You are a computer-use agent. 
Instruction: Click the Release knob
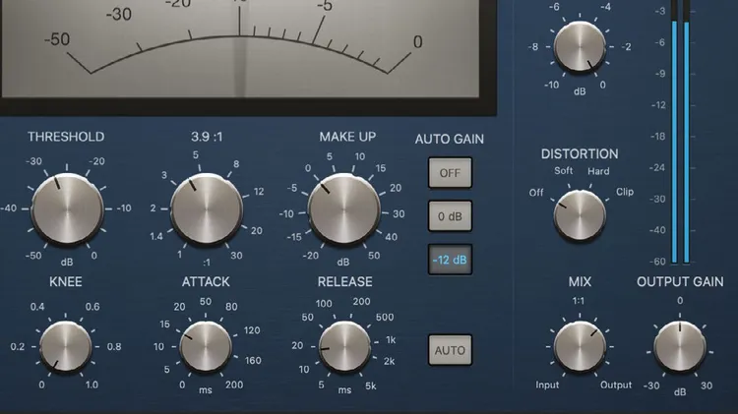coord(344,347)
